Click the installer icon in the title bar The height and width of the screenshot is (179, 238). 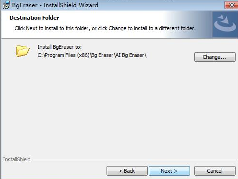click(6, 5)
